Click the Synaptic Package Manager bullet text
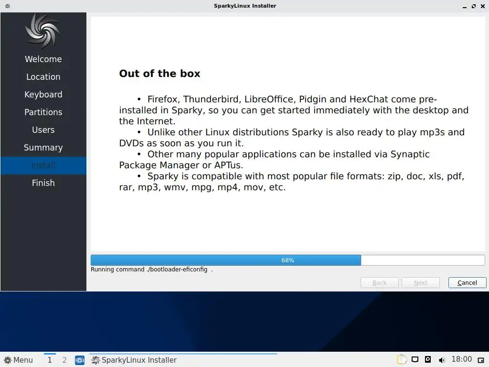The height and width of the screenshot is (367, 489). [275, 160]
